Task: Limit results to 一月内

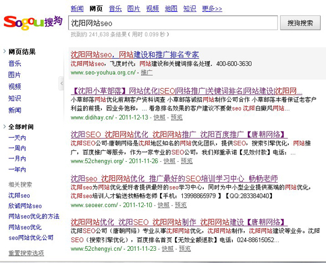Action: (x=17, y=159)
